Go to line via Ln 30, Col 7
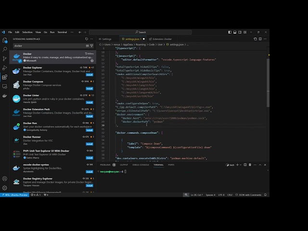 [197, 195]
